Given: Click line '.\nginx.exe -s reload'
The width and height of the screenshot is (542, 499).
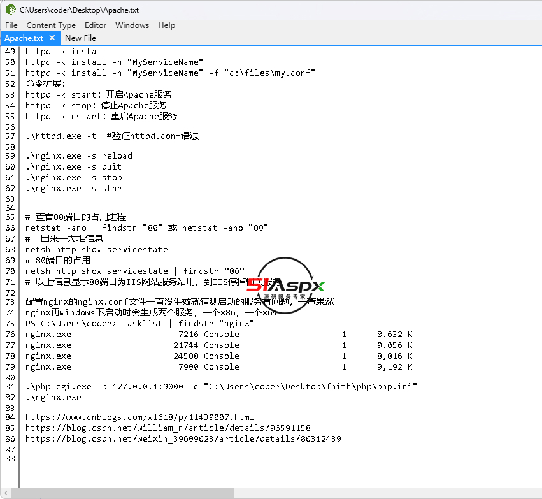Looking at the screenshot, I should (79, 156).
